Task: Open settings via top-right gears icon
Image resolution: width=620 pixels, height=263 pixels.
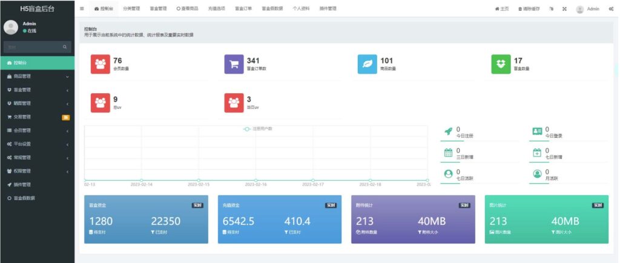Action: coord(611,9)
